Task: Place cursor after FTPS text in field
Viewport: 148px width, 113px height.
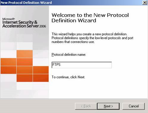Action: (x=61, y=65)
